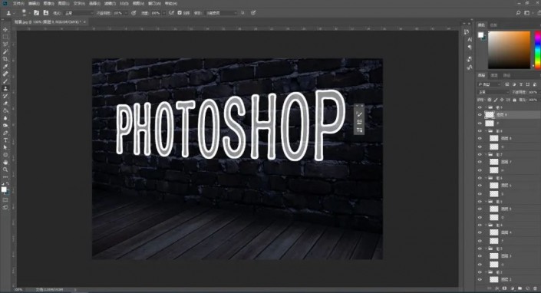Viewport: 541px width, 293px height.
Task: Select the Hand tool
Action: [5, 162]
